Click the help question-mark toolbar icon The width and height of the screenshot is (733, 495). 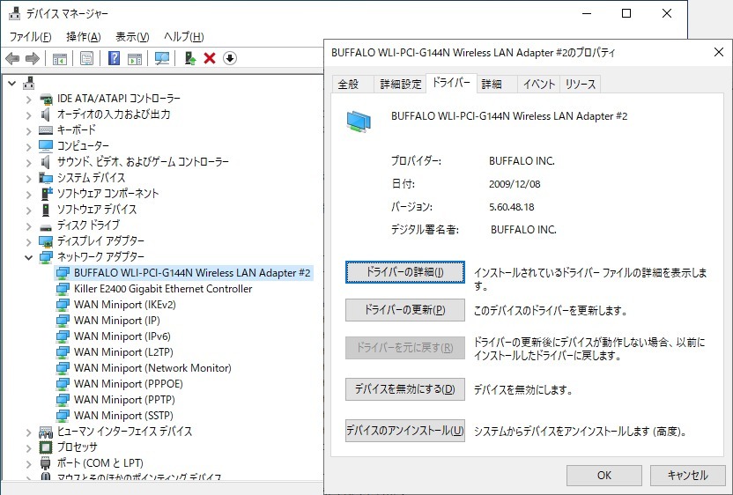pos(114,58)
